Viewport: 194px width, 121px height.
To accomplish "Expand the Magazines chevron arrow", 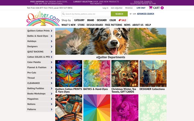I will click(x=51, y=99).
